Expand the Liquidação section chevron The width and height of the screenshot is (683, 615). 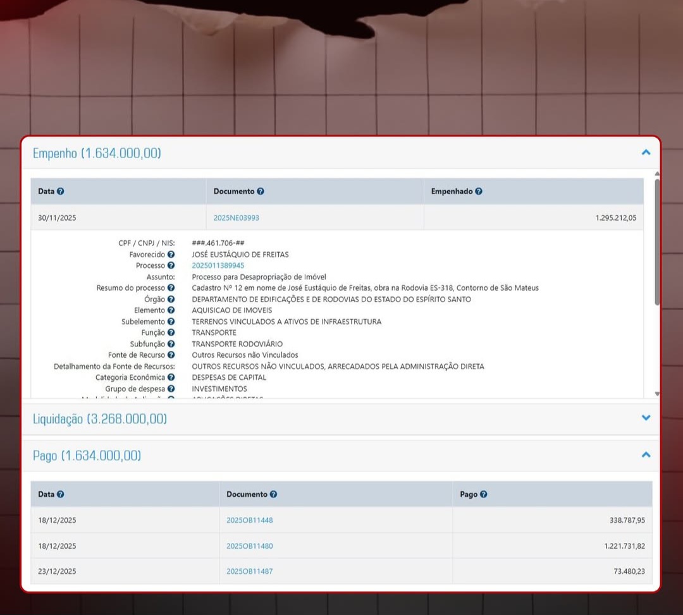pyautogui.click(x=646, y=418)
